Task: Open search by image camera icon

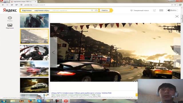Action: (x=96, y=10)
